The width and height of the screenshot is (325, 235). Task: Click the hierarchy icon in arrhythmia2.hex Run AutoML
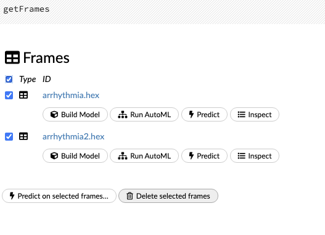(x=123, y=156)
